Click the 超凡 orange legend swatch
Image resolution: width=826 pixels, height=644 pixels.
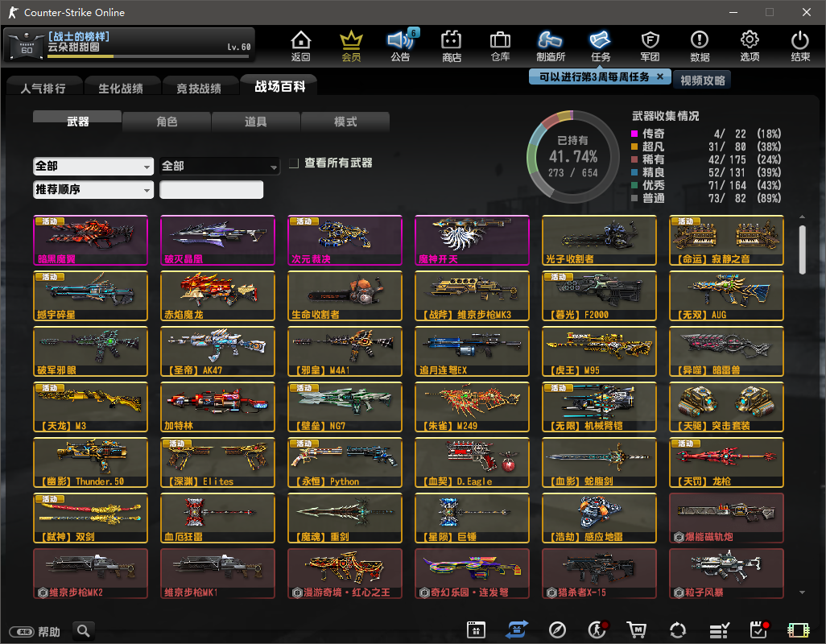coord(634,147)
